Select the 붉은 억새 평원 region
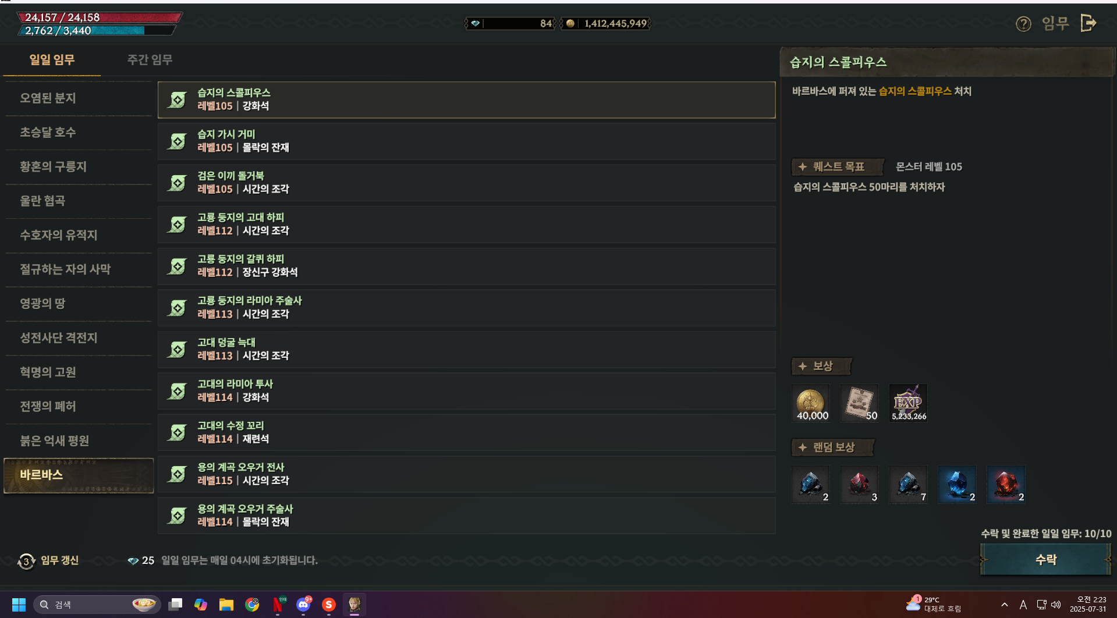The height and width of the screenshot is (618, 1117). click(x=79, y=441)
